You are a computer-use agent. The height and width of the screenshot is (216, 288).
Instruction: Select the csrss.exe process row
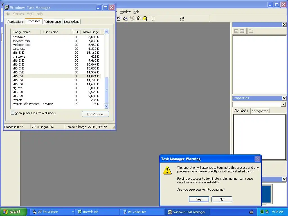(56, 49)
